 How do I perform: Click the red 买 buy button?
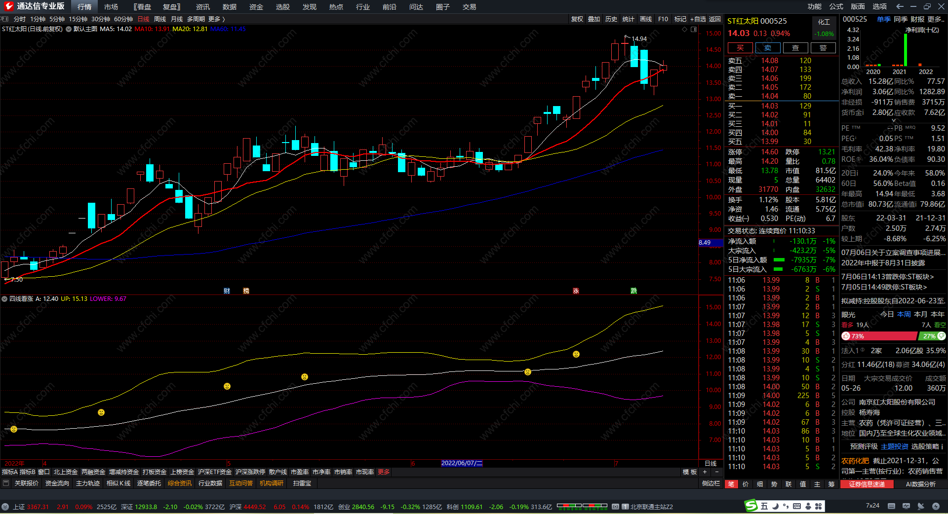point(740,48)
